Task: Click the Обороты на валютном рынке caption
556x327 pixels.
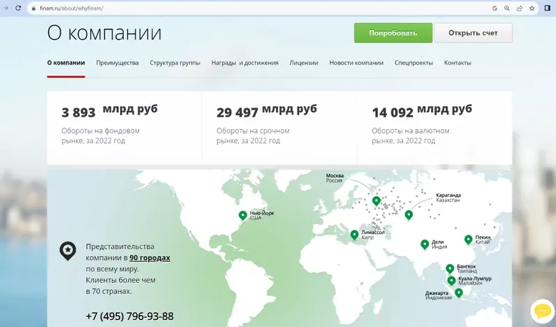Action: 410,135
